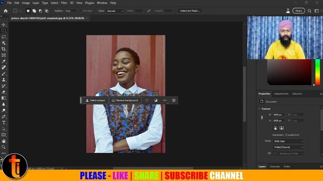Choose New Selection mode
Viewport: 323px width, 181px height.
28,11
